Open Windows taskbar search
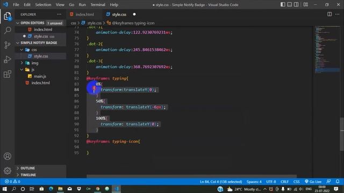 point(13,189)
